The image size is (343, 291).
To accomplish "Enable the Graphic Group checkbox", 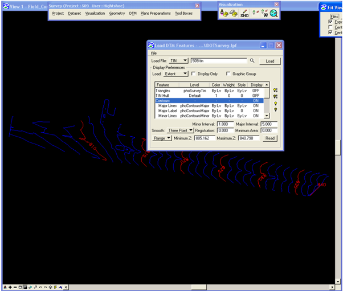I will point(228,73).
